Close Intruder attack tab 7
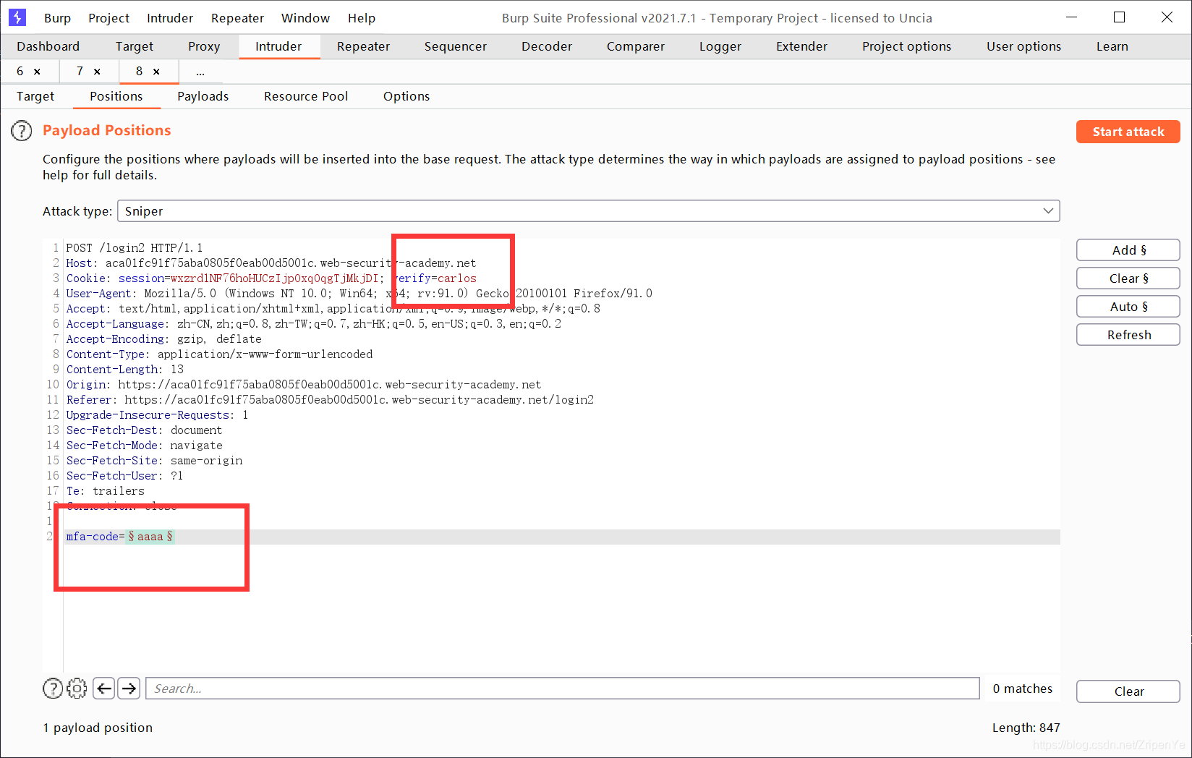The width and height of the screenshot is (1192, 758). [x=97, y=72]
